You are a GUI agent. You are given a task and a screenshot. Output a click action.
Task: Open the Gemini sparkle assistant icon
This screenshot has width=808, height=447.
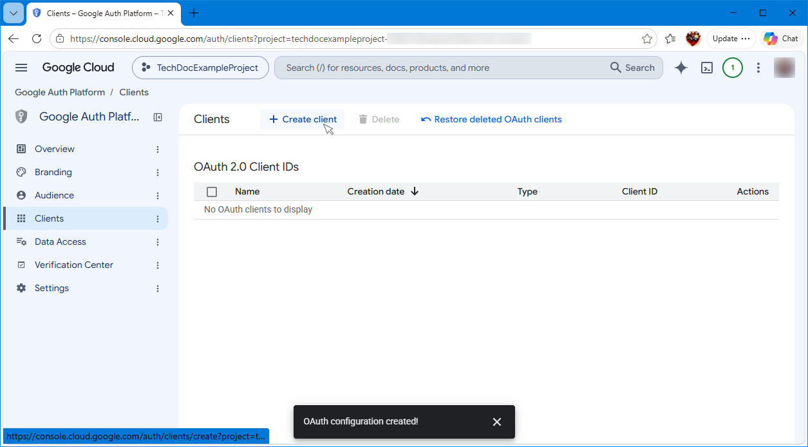pos(681,68)
